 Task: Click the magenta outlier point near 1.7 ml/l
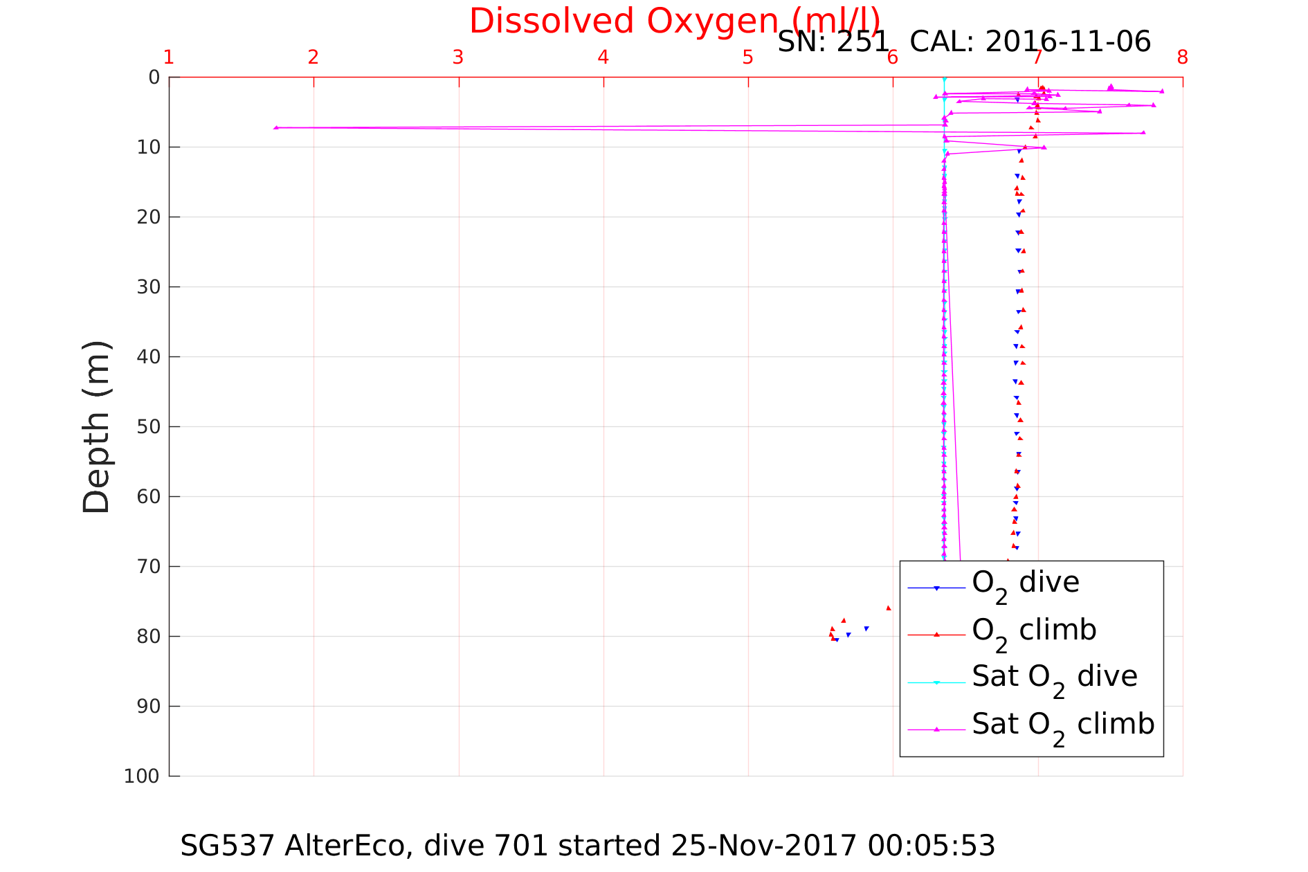coord(276,127)
